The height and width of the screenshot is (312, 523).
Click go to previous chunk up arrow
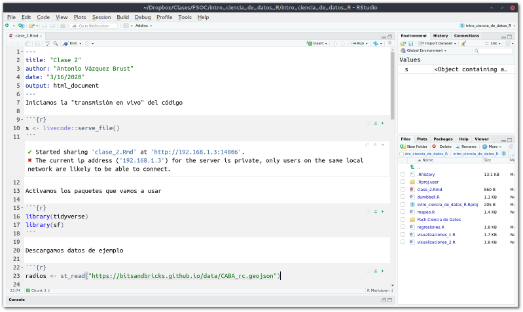335,43
